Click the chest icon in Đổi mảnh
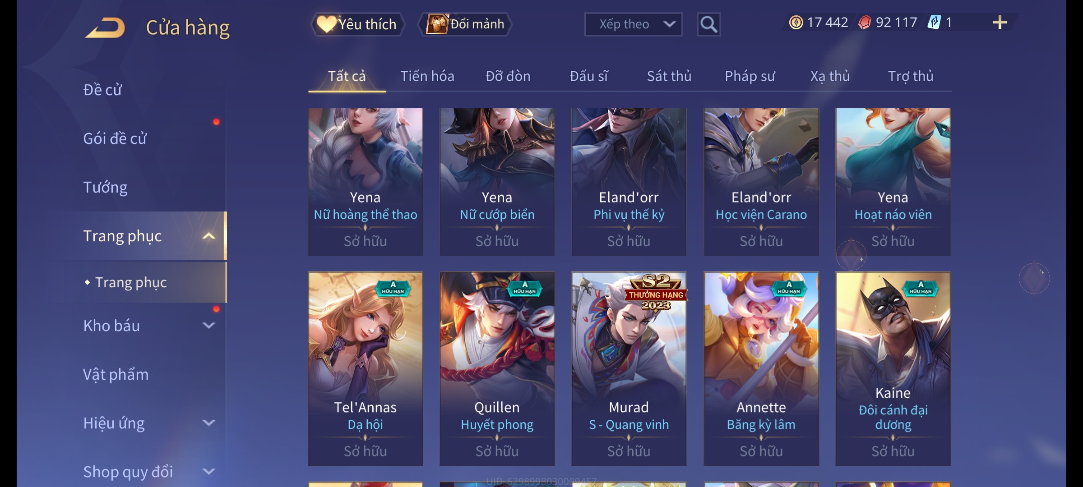Screen dimensions: 1083x487 437,24
